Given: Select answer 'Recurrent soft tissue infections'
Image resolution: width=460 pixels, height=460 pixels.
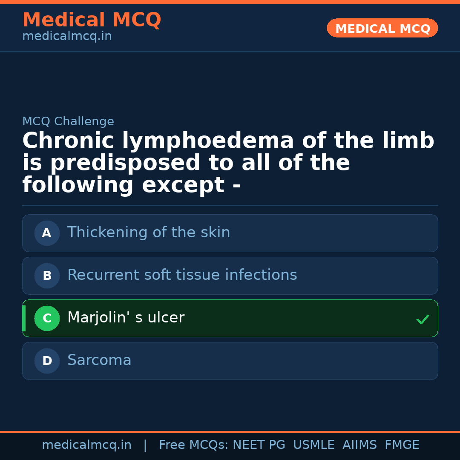Looking at the screenshot, I should click(182, 275).
